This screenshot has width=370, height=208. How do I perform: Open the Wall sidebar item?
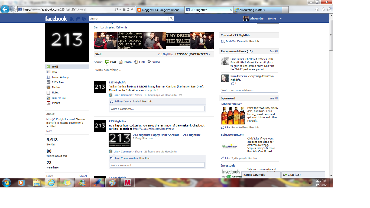[x=67, y=67]
